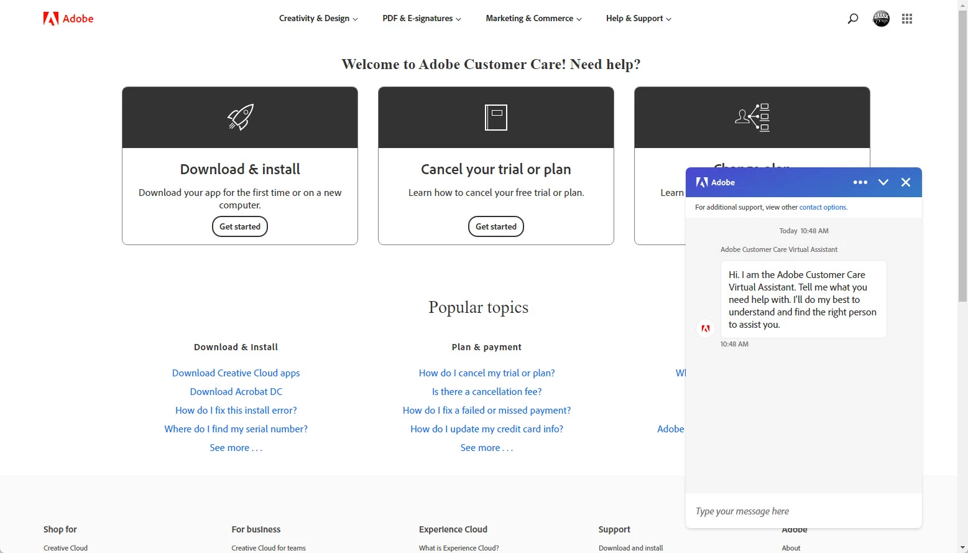Open Download Creative Cloud apps link

point(236,373)
